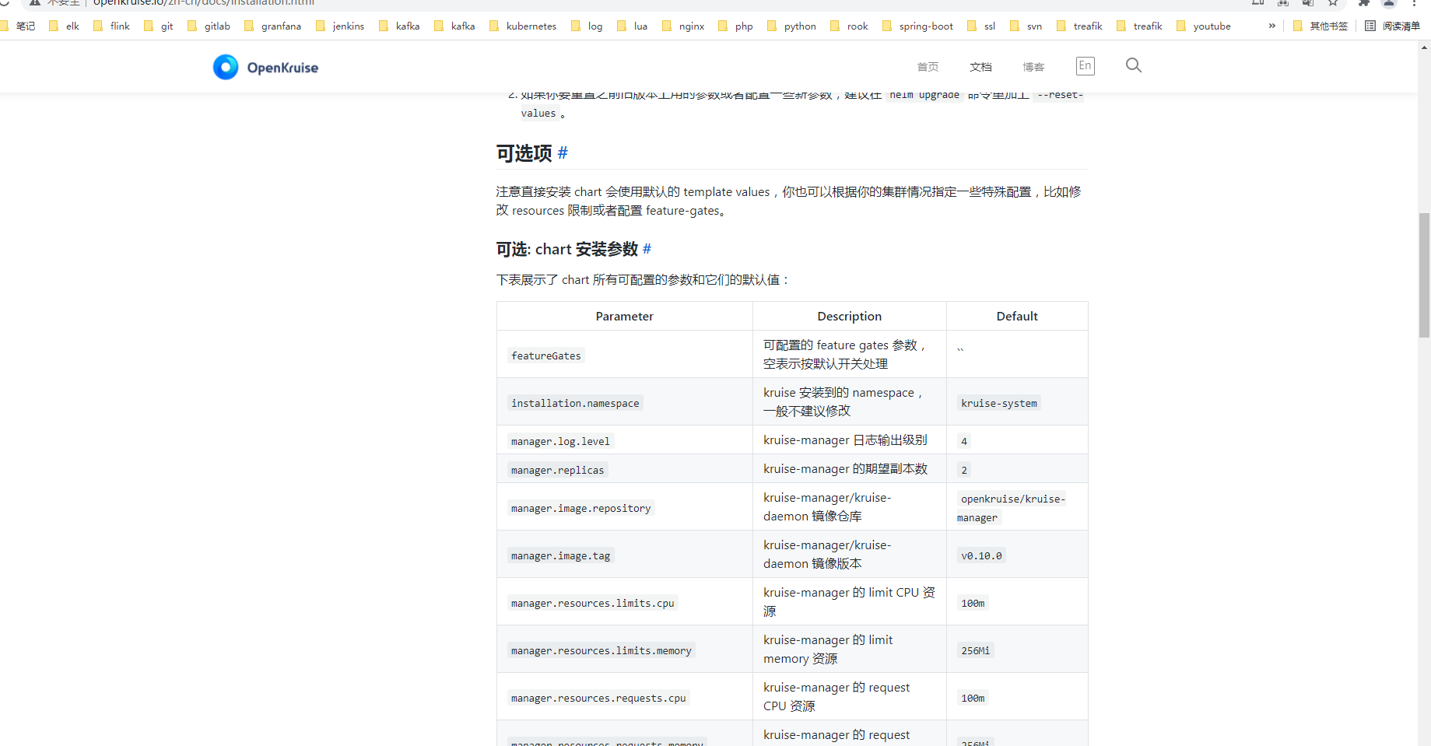Image resolution: width=1431 pixels, height=746 pixels.
Task: Click the kruise-system default value
Action: (x=998, y=403)
